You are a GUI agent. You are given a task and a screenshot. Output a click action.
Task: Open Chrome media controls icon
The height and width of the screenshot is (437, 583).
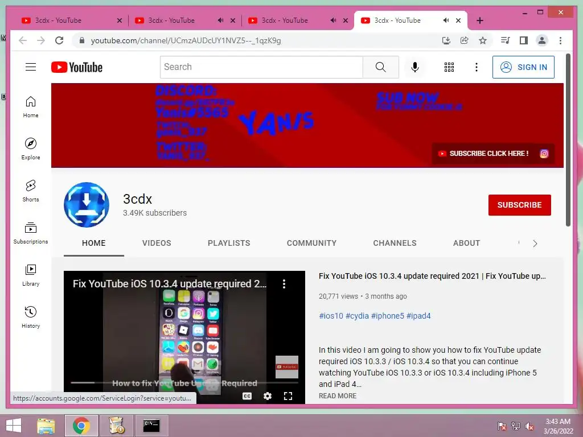[x=506, y=40]
